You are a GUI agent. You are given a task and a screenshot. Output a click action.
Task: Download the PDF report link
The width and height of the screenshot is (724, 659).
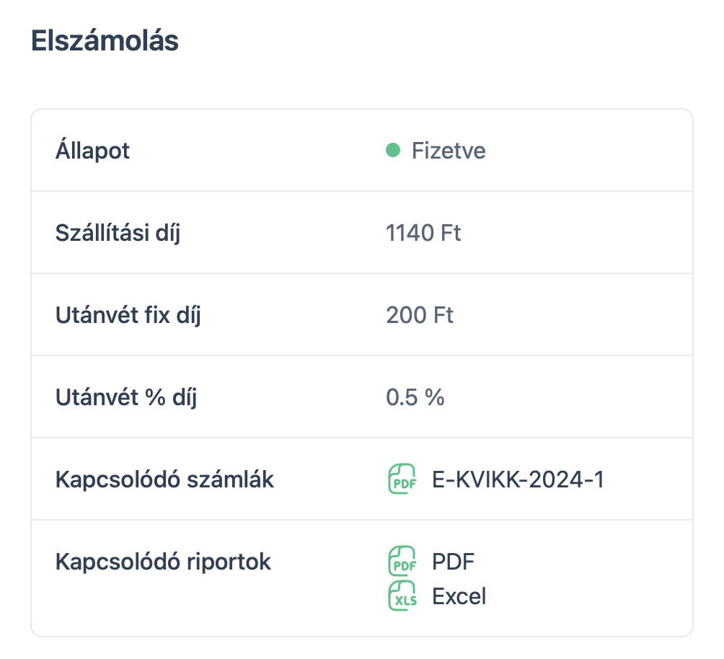coord(454,561)
